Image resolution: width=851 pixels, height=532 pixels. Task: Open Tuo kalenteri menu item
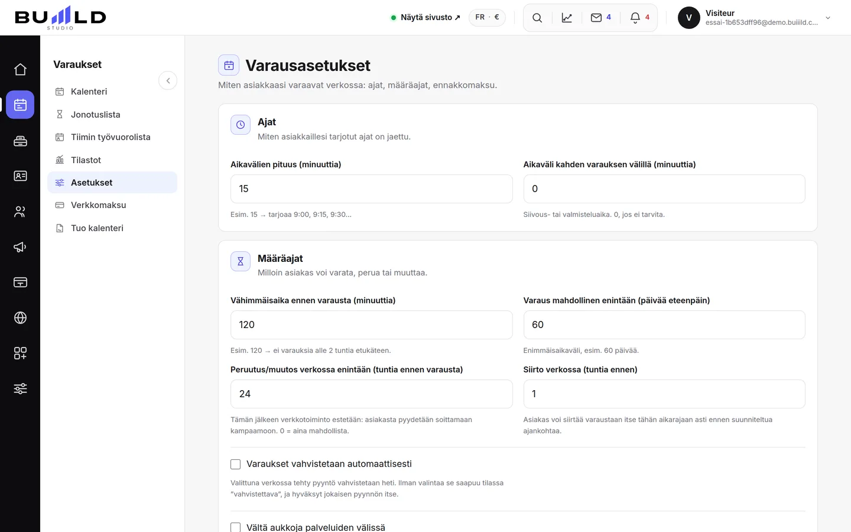coord(112,228)
